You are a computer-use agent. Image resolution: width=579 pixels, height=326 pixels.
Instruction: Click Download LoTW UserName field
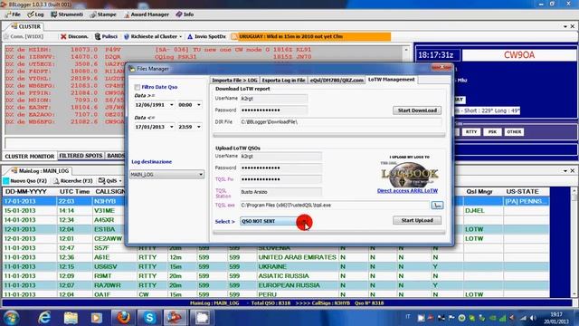[x=273, y=99]
